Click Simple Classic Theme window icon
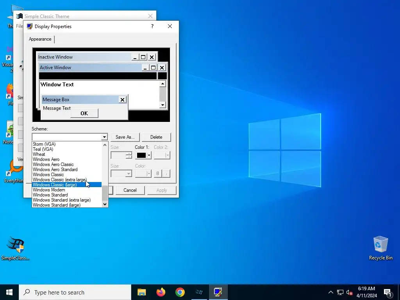This screenshot has height=300, width=400. coord(20,16)
